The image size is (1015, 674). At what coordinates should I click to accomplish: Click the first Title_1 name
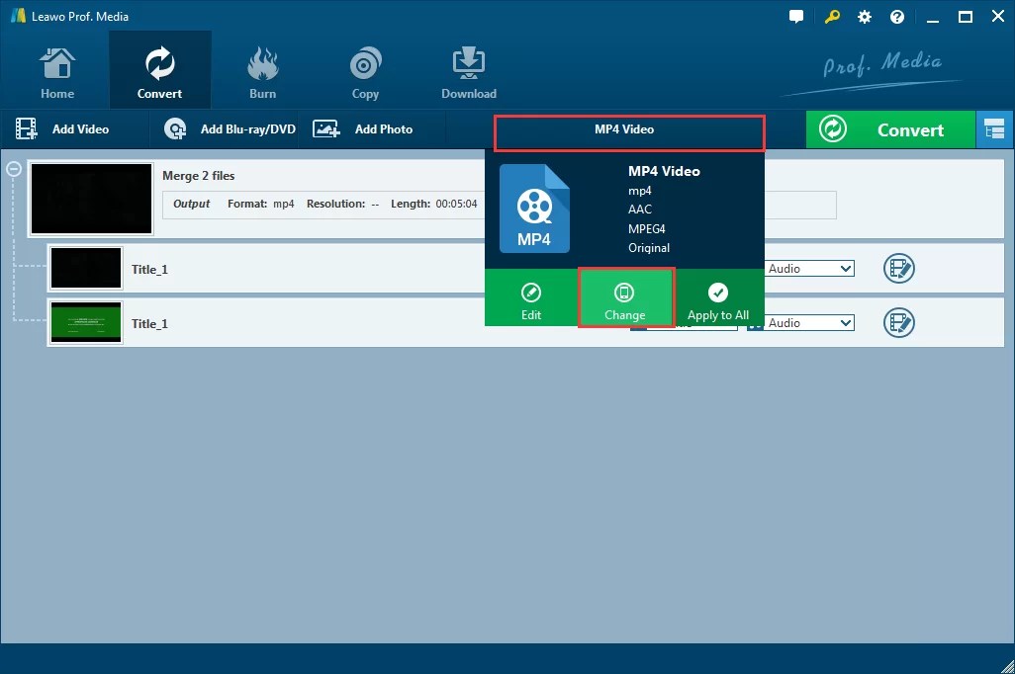(x=149, y=270)
